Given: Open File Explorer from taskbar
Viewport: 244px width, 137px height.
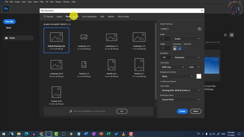Looking at the screenshot, I should pyautogui.click(x=19, y=134).
